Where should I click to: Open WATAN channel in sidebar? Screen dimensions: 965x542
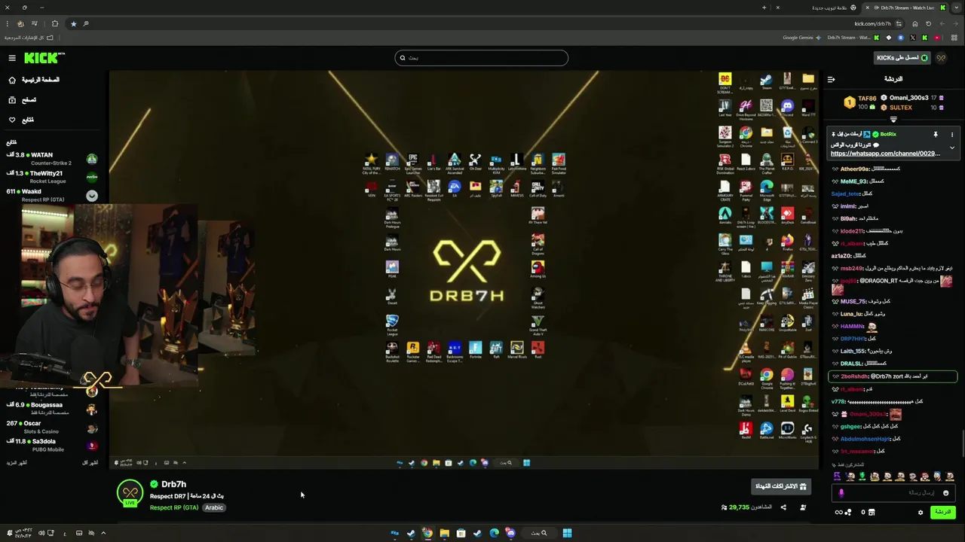tap(52, 158)
